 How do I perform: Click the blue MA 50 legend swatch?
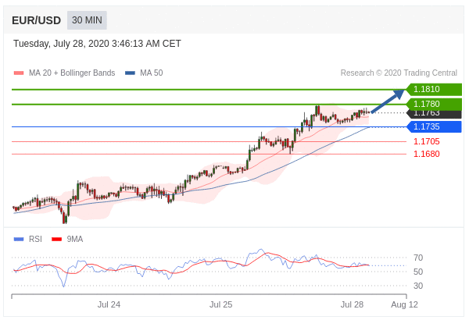coord(130,73)
